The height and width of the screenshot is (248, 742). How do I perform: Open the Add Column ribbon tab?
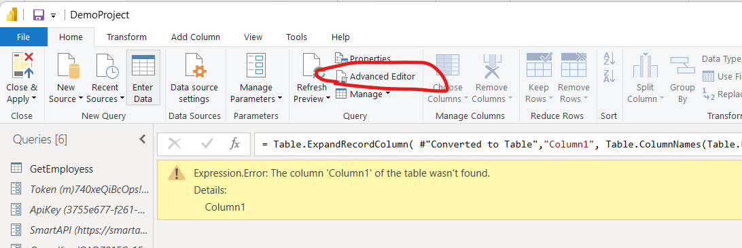click(196, 37)
